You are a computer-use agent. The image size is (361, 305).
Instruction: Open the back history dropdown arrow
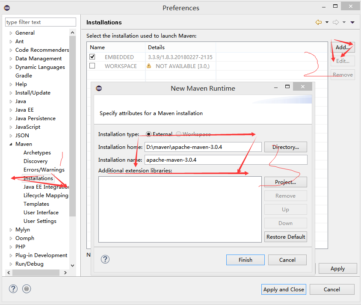327,22
